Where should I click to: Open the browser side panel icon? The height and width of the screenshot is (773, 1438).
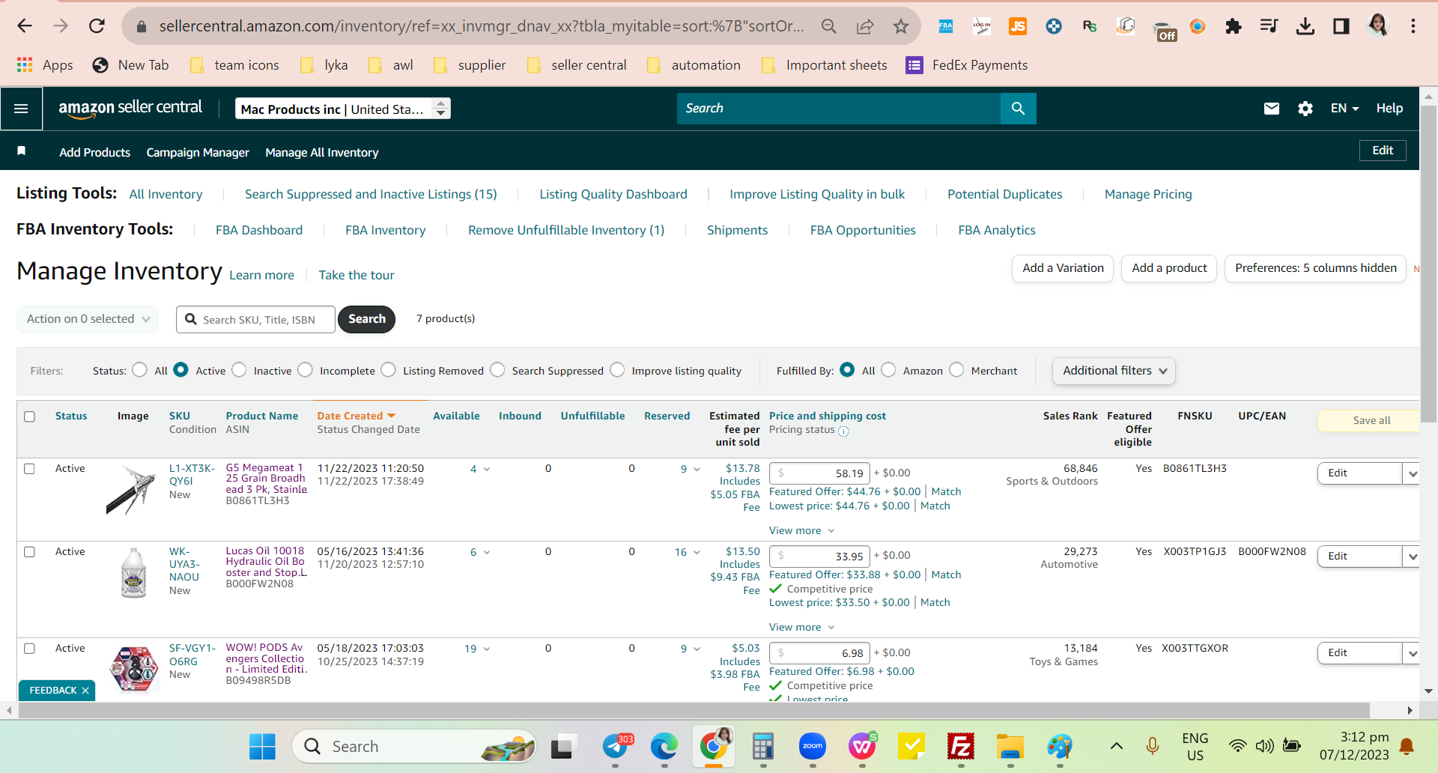pyautogui.click(x=1341, y=26)
